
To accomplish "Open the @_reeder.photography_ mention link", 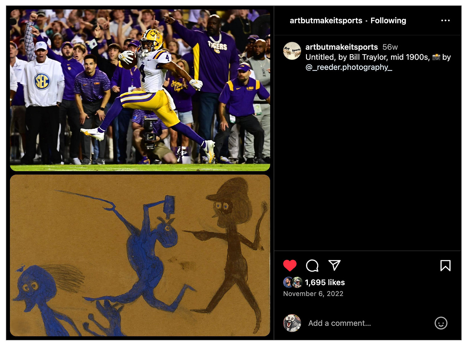I will click(x=349, y=67).
